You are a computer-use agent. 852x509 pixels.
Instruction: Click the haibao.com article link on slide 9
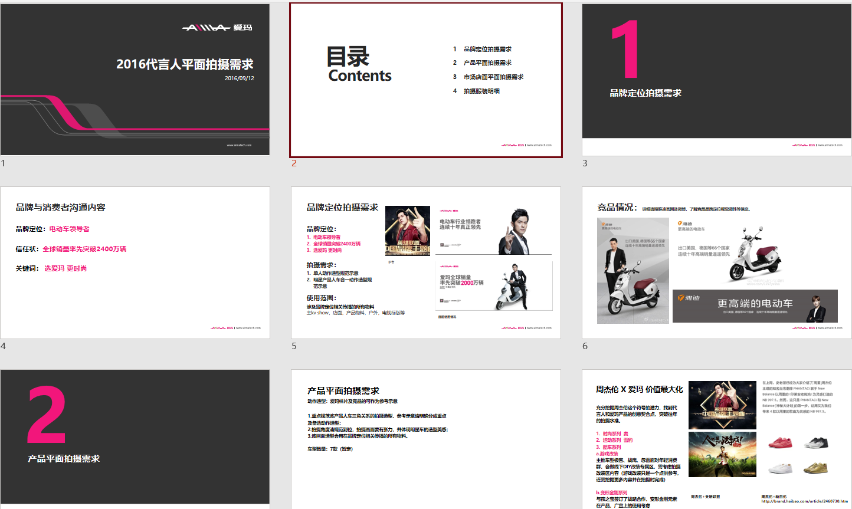point(804,501)
